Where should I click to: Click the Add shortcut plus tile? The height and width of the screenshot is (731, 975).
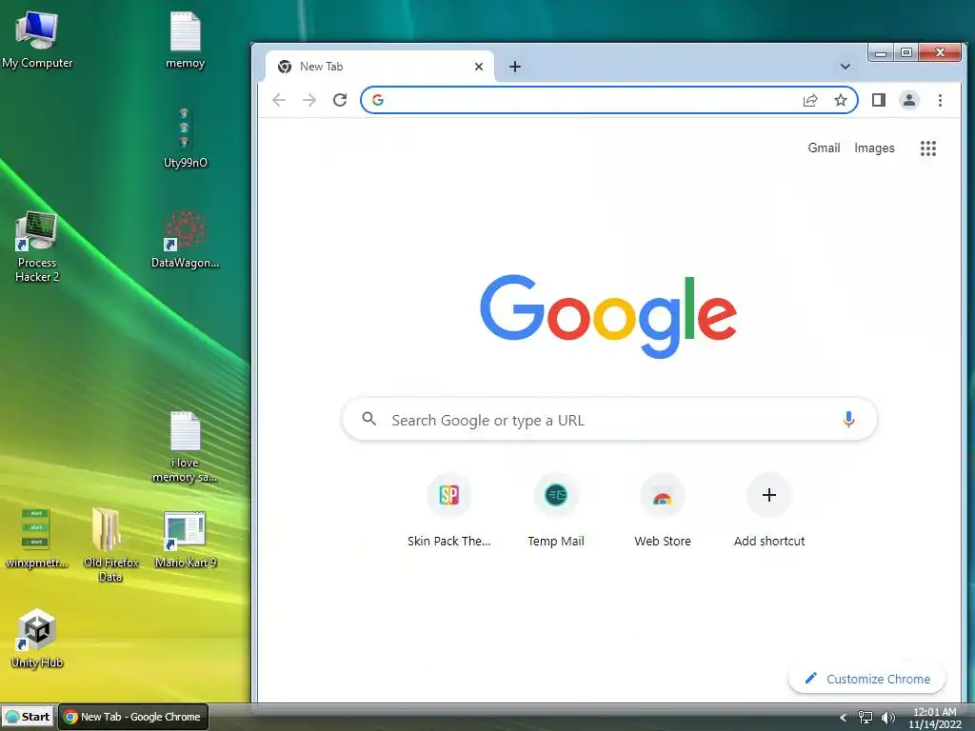(x=769, y=511)
